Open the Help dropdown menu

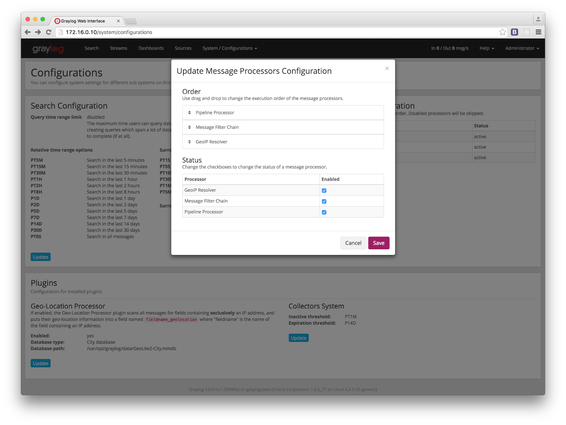[x=487, y=48]
